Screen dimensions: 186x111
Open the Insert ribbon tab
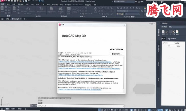8,4
